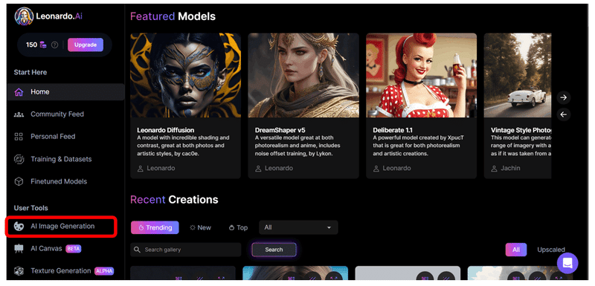This screenshot has height=286, width=595.
Task: Click the flame icon in Trending tab
Action: [141, 228]
